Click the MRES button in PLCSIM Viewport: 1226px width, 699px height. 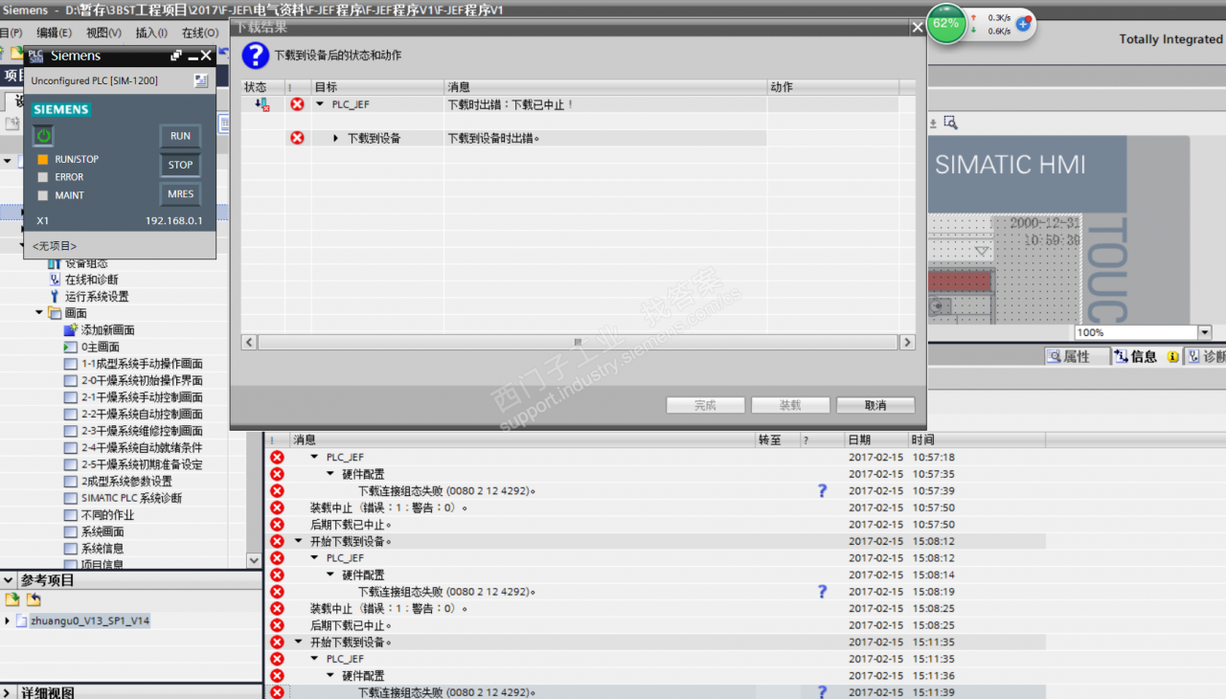click(x=180, y=193)
